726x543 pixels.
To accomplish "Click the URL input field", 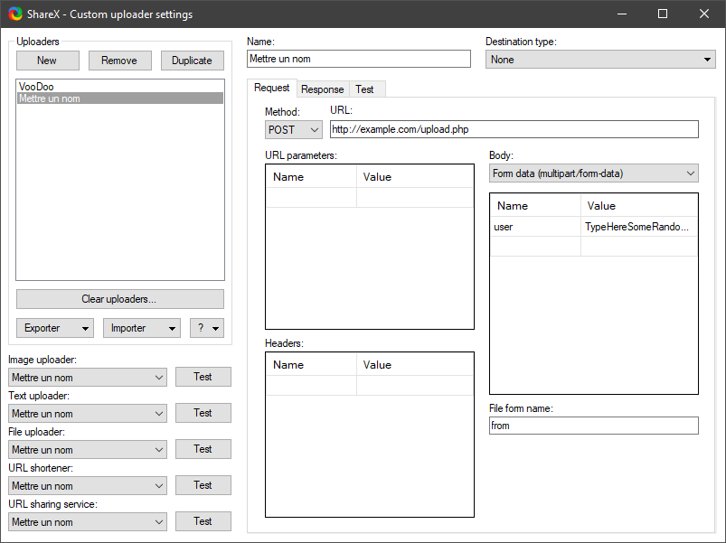I will tap(514, 129).
